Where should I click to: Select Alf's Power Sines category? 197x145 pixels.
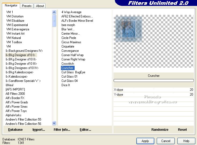click(16, 107)
